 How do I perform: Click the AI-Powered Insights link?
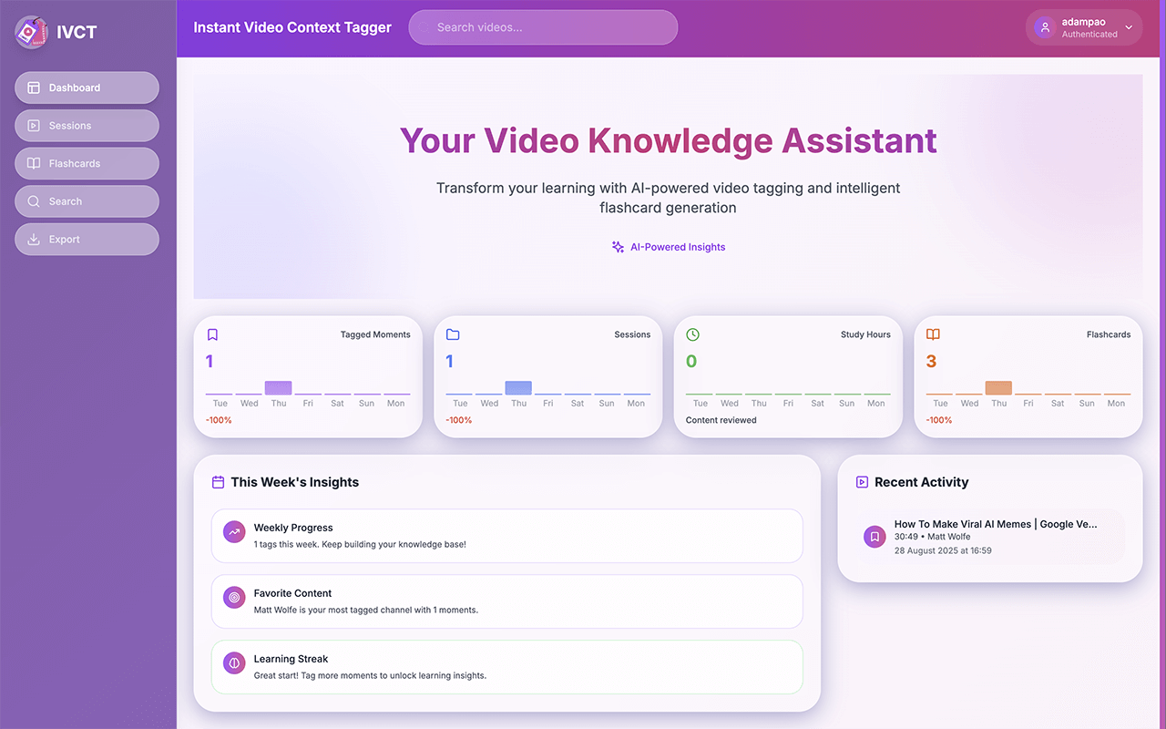(x=669, y=247)
